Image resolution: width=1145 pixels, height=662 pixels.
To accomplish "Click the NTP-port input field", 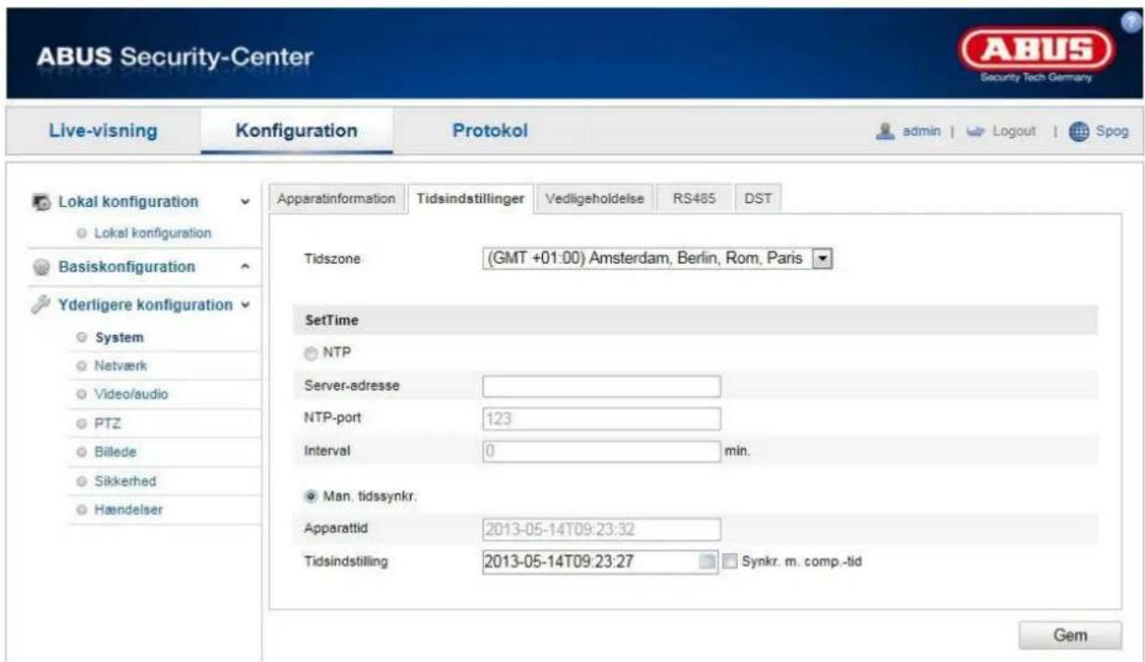I will point(601,418).
